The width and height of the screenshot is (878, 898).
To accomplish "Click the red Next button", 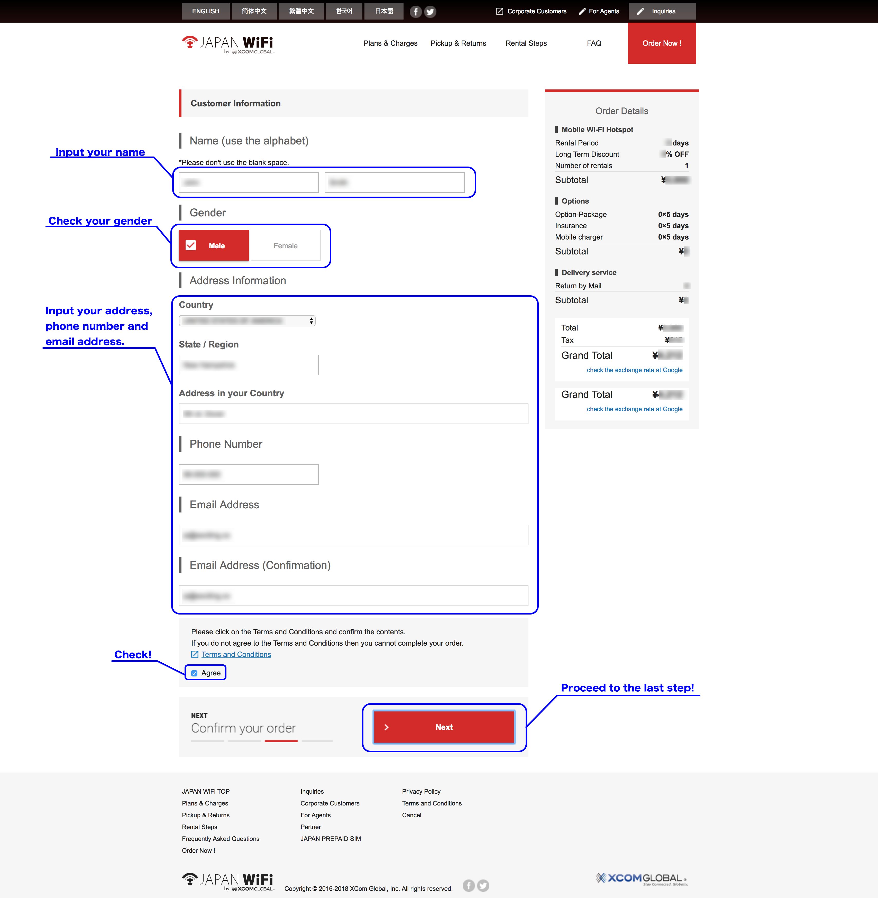I will 444,727.
